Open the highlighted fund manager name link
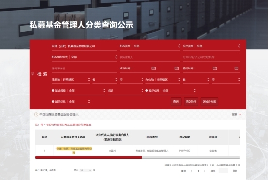 (74, 151)
